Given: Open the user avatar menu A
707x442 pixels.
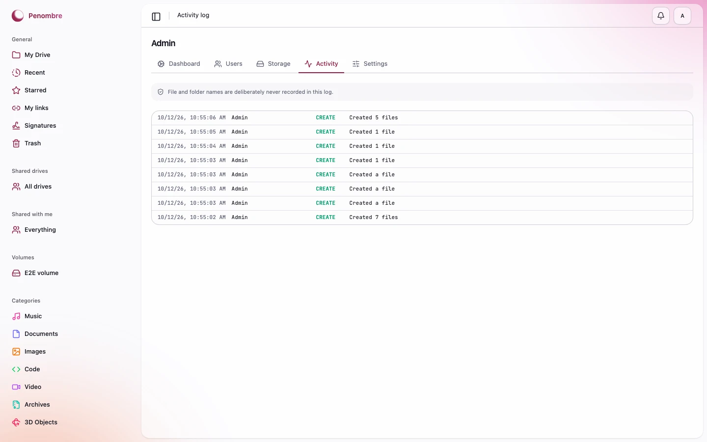Looking at the screenshot, I should 682,16.
